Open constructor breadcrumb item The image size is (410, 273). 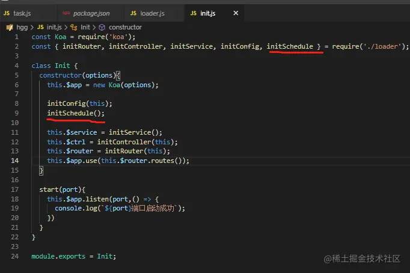coord(125,27)
